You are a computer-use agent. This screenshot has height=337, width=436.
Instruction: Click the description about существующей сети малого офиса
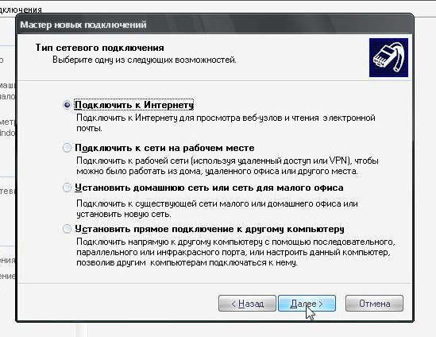tap(217, 209)
